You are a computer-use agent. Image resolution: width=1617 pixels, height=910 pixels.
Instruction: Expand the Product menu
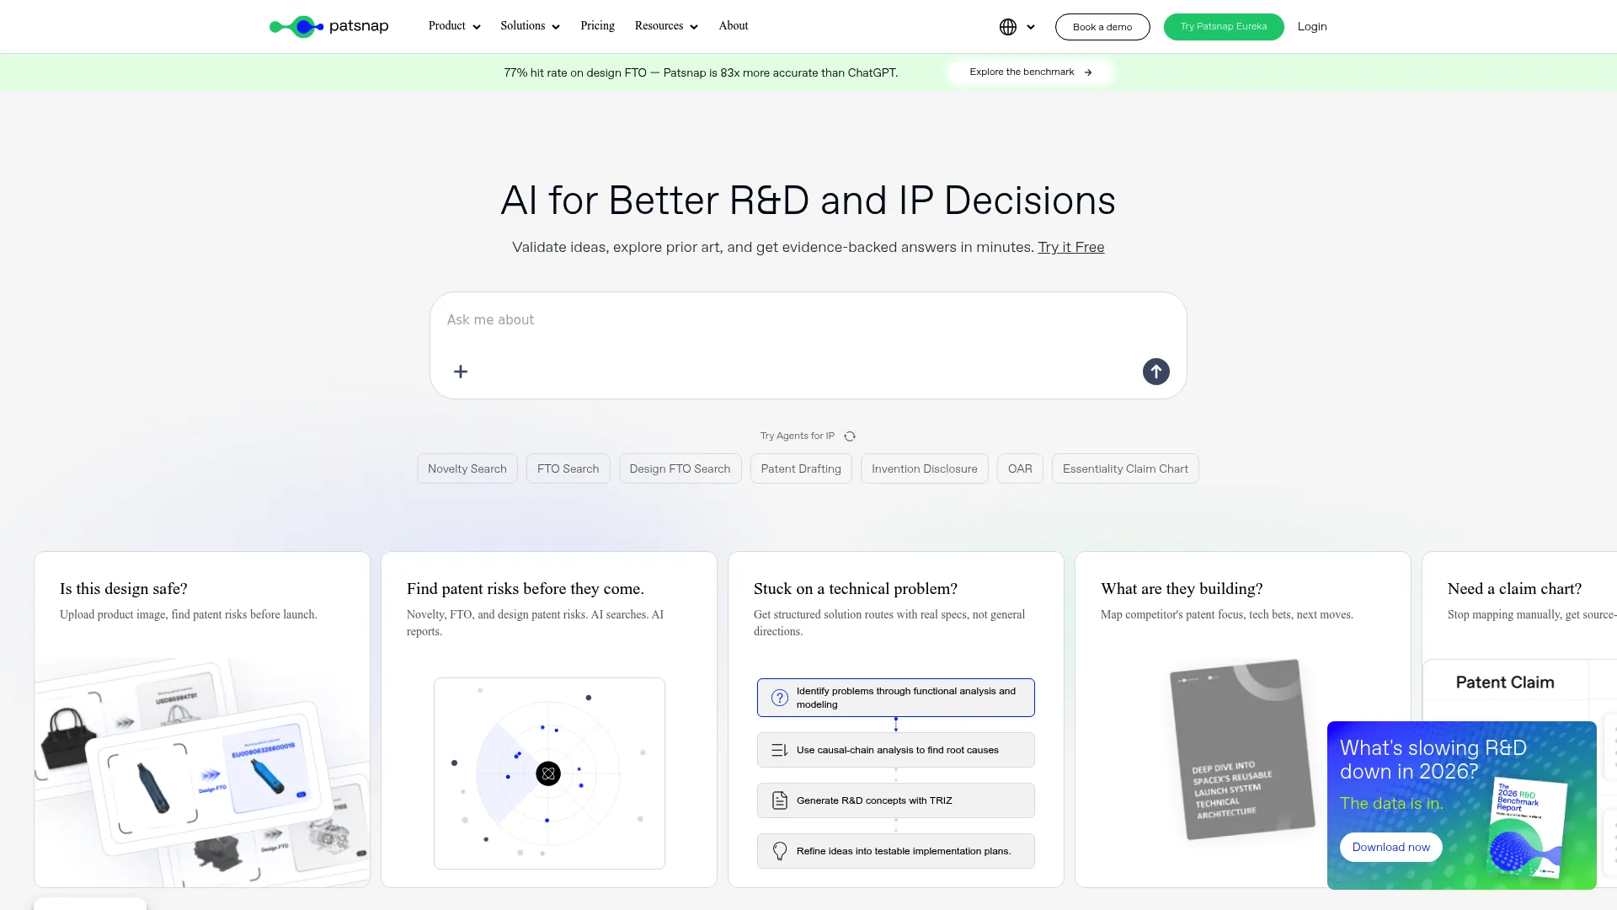pos(455,26)
